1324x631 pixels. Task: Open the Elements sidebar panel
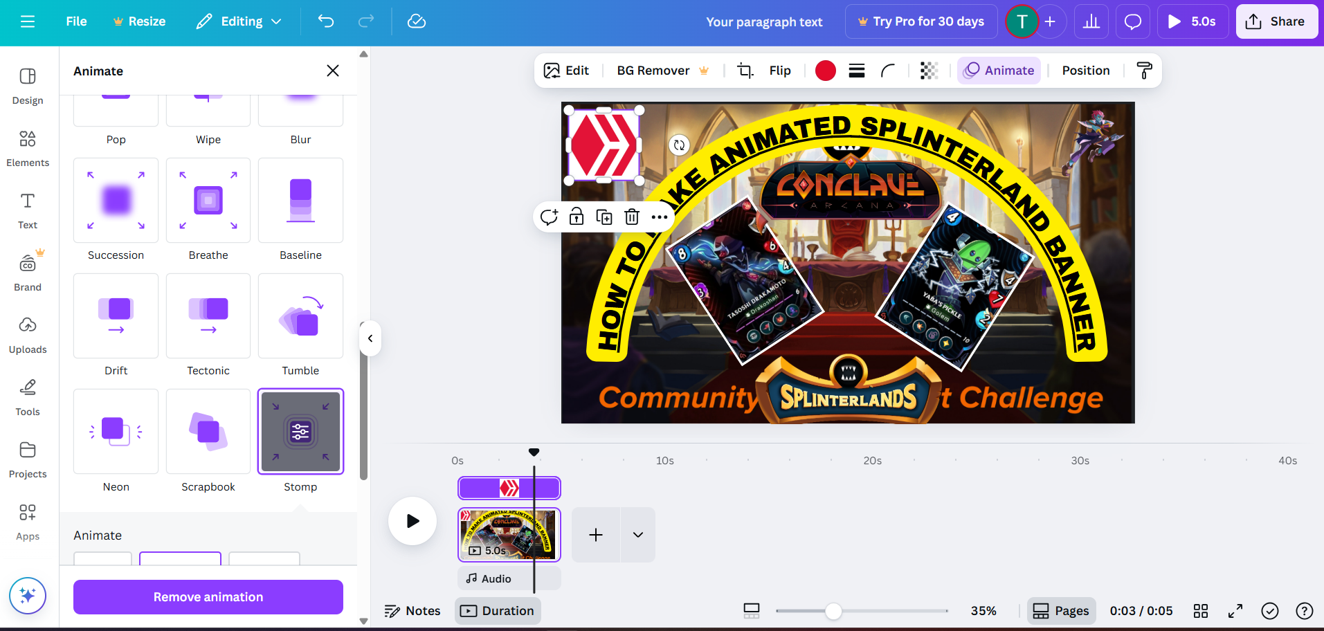pyautogui.click(x=28, y=148)
